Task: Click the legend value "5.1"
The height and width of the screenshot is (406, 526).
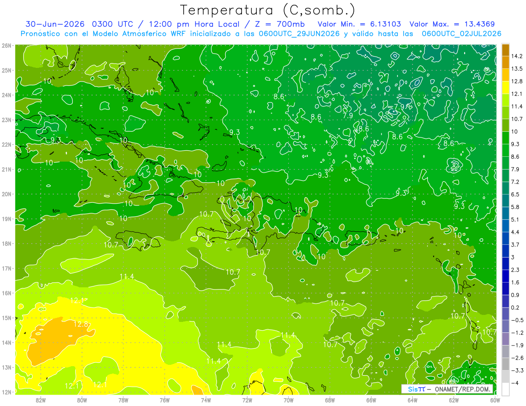Action: (516, 219)
